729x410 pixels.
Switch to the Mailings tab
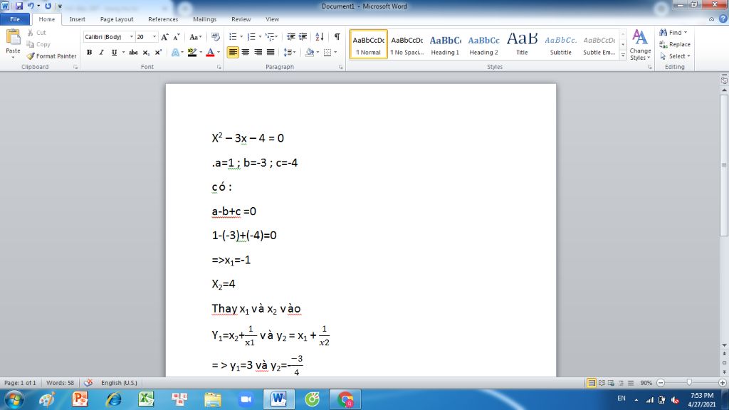tap(204, 19)
